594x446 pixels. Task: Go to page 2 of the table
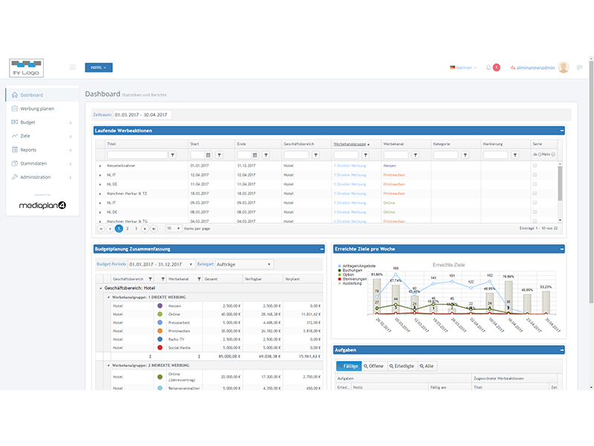click(127, 228)
